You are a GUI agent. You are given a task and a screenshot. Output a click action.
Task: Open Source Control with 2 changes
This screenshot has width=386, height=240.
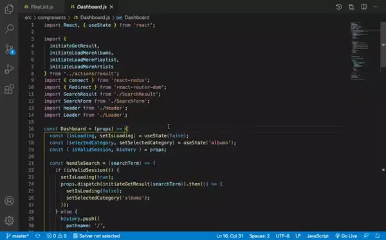[10, 49]
